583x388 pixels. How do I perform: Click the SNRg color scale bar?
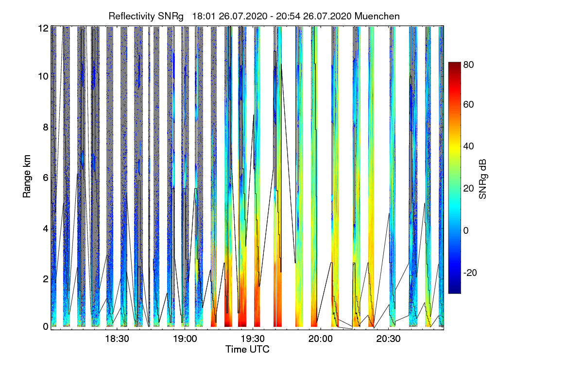454,178
